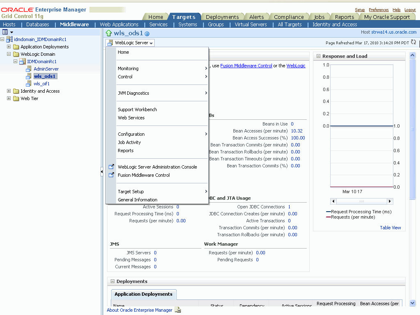Viewport: 420px width, 315px height.
Task: Click the export icon near About Oracle link
Action: click(178, 310)
